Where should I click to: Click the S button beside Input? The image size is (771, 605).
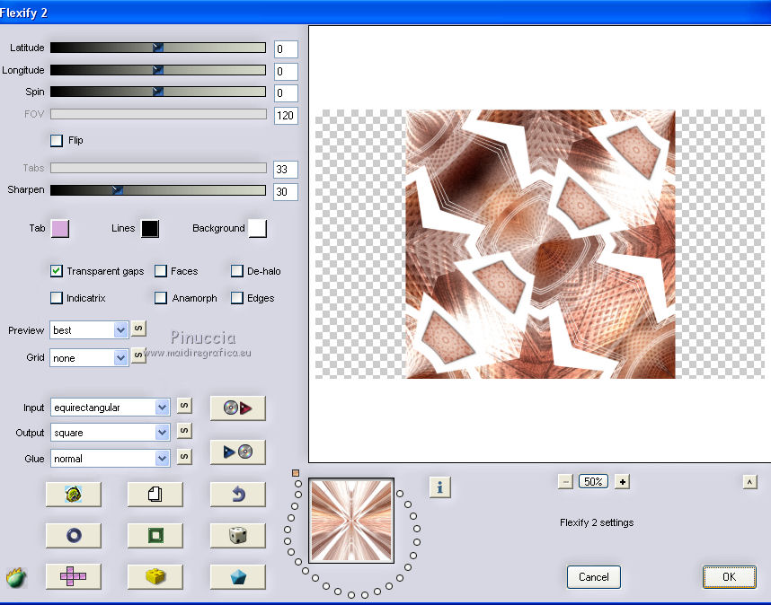point(184,406)
